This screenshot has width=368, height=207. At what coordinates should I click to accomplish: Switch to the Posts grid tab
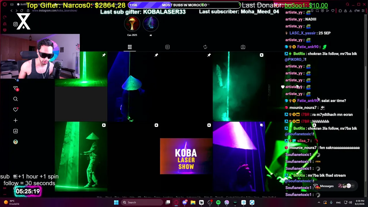(130, 47)
